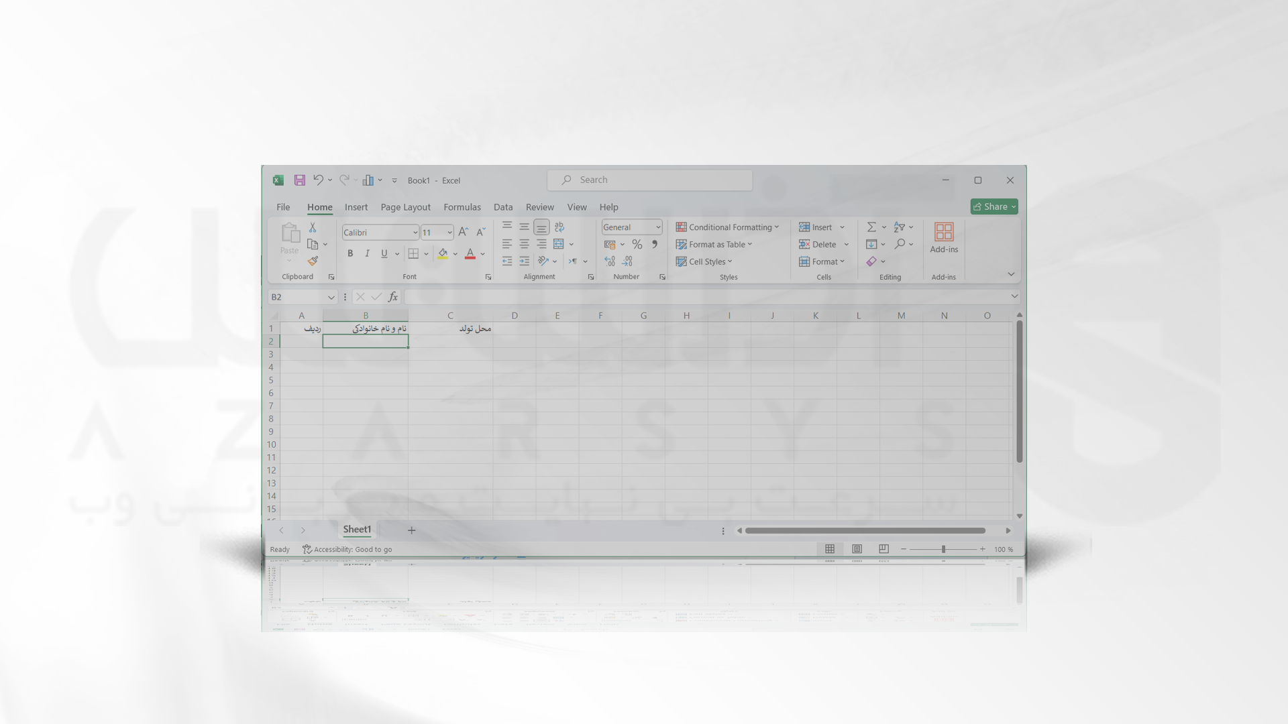
Task: Click the Clear eraser icon
Action: click(871, 261)
